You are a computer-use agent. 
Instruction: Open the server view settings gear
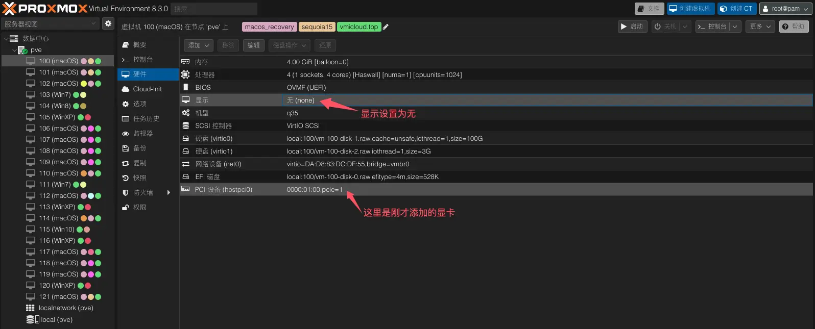pyautogui.click(x=108, y=23)
